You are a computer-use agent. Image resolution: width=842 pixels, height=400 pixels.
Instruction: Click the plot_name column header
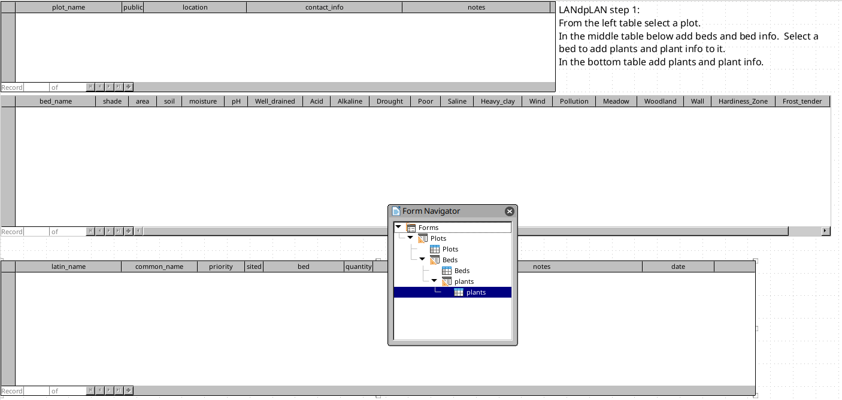(x=68, y=7)
